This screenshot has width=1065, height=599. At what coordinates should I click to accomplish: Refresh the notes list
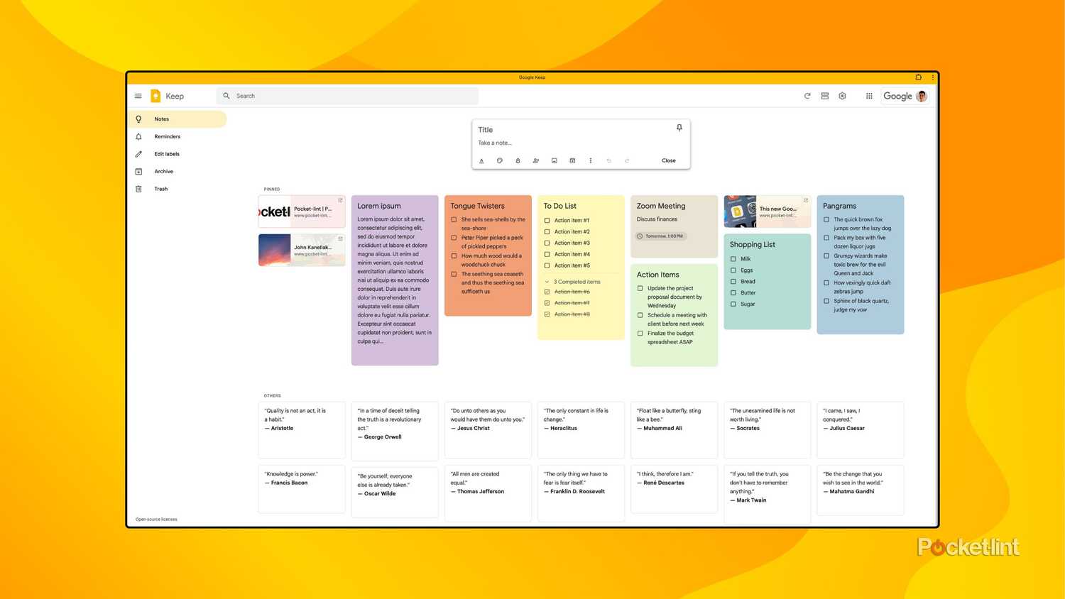point(807,96)
